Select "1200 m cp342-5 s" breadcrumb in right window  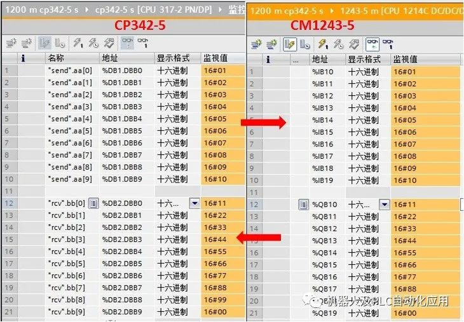coord(287,11)
